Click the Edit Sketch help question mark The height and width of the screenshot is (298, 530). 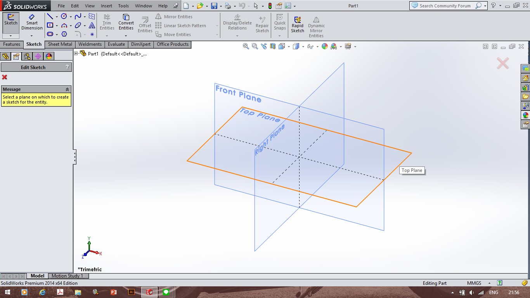(x=68, y=67)
